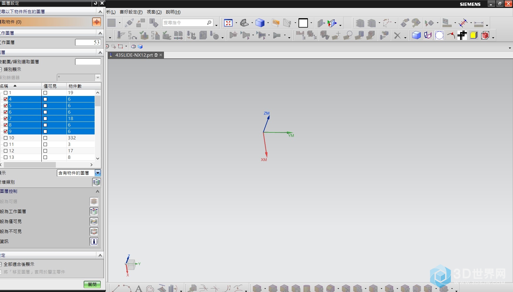This screenshot has height=292, width=513.
Task: Click the Set as Invisible layer icon
Action: pos(94,231)
